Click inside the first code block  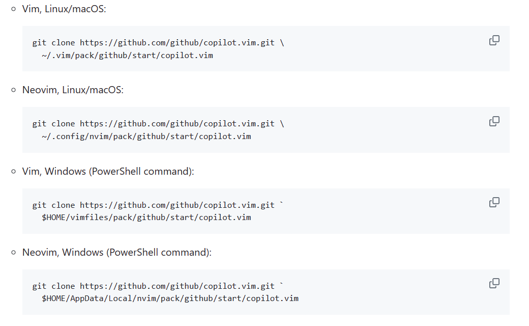click(x=203, y=48)
